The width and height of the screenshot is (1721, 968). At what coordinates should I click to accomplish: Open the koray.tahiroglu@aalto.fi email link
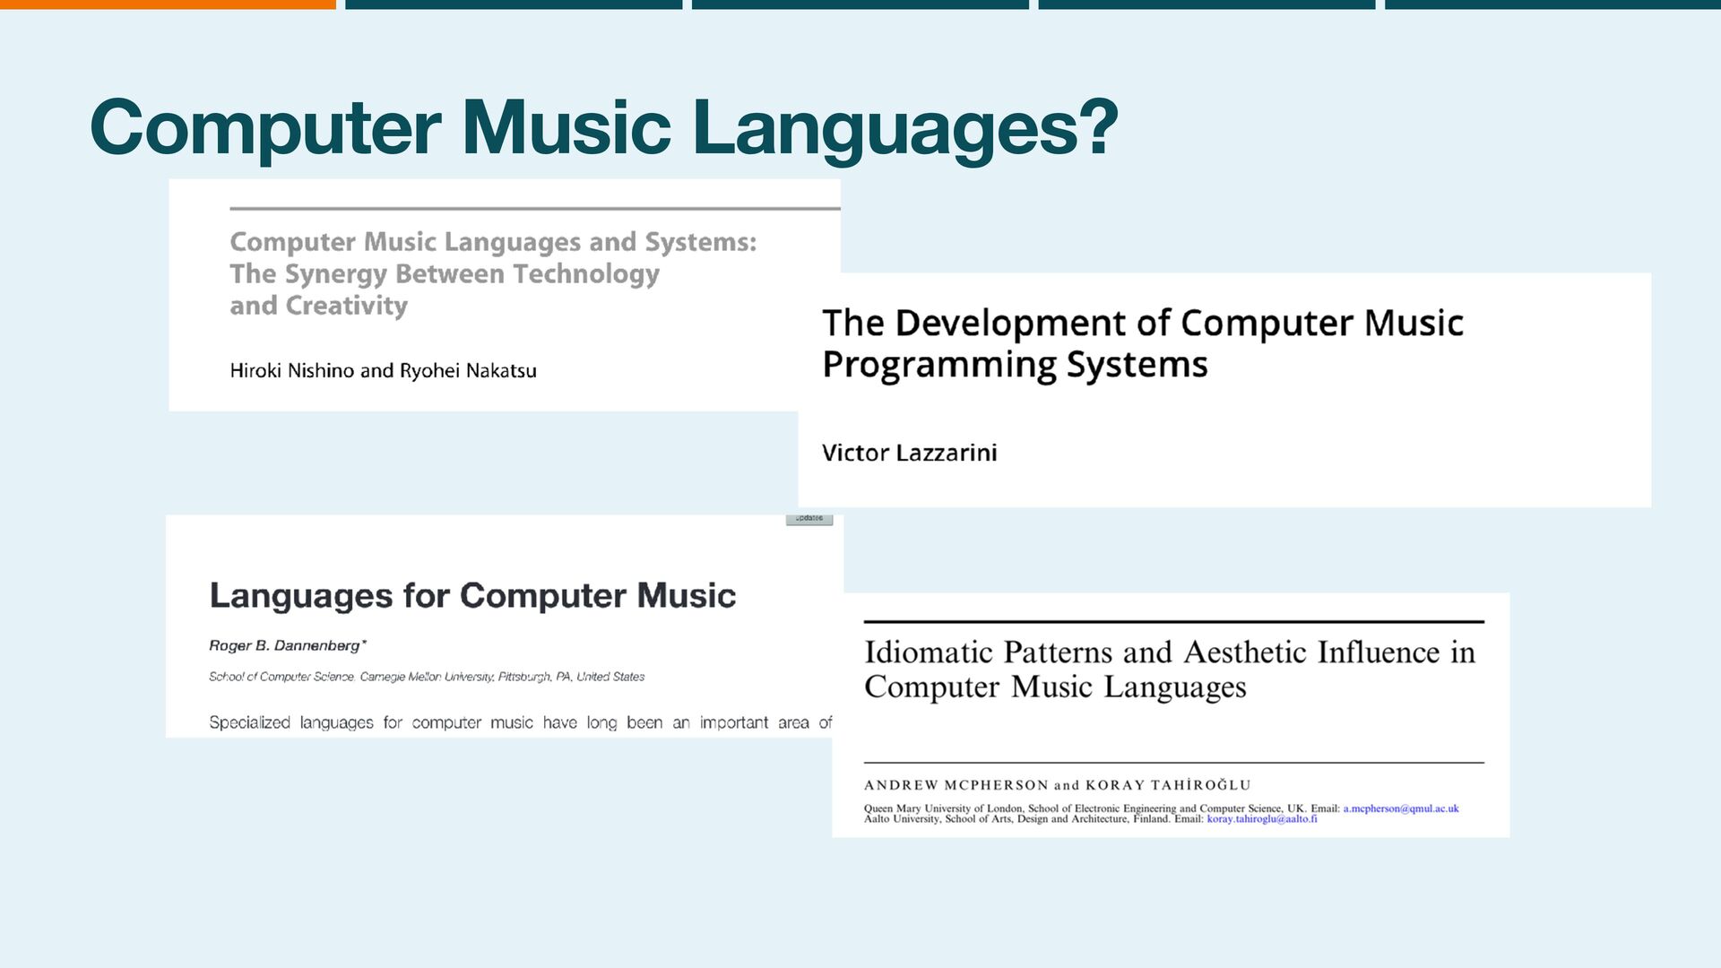tap(1261, 819)
